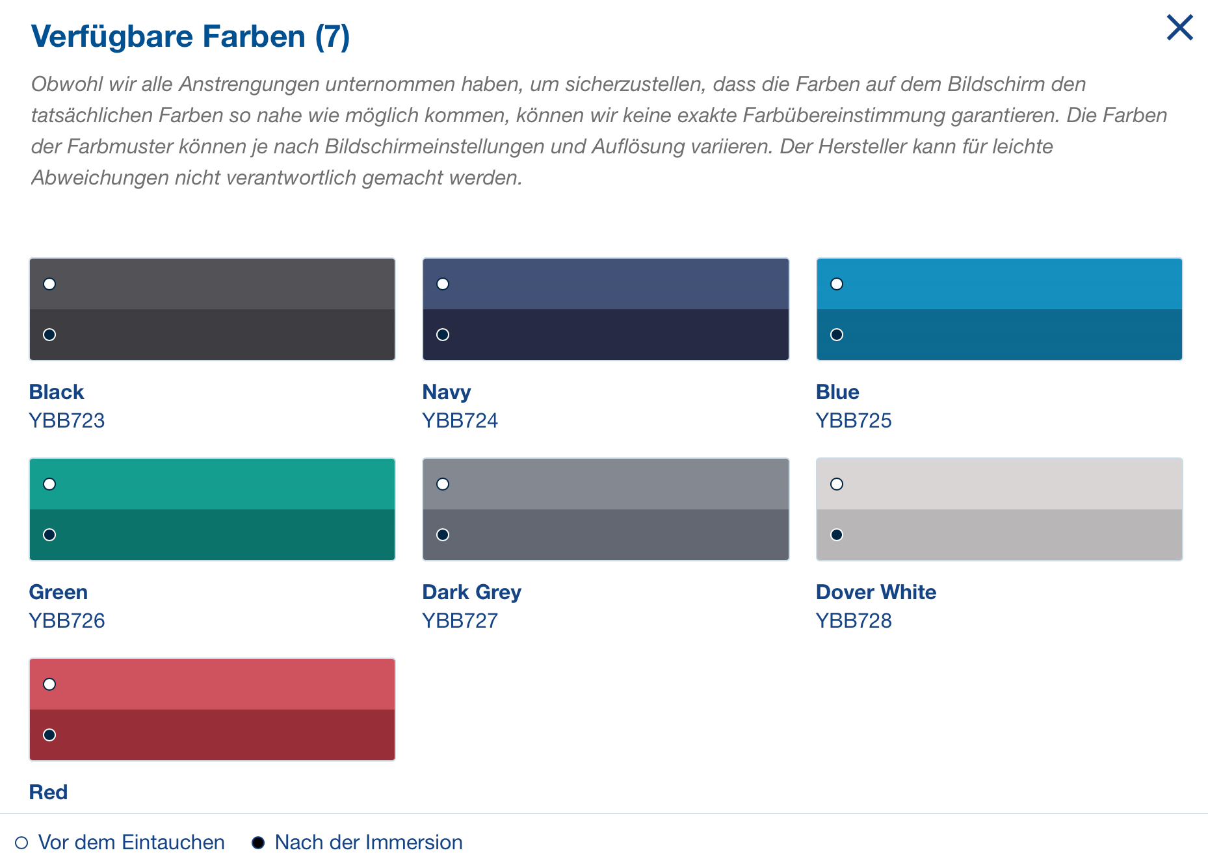Click the 'Nach der Immersion' legend dot
Screen dimensions: 1208x859
click(x=258, y=843)
